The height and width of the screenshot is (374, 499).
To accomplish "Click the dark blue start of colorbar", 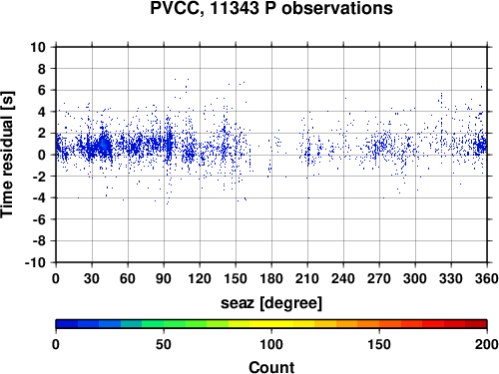I will (67, 324).
